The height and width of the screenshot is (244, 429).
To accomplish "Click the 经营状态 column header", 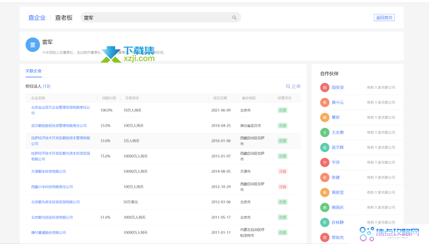I will tap(284, 98).
